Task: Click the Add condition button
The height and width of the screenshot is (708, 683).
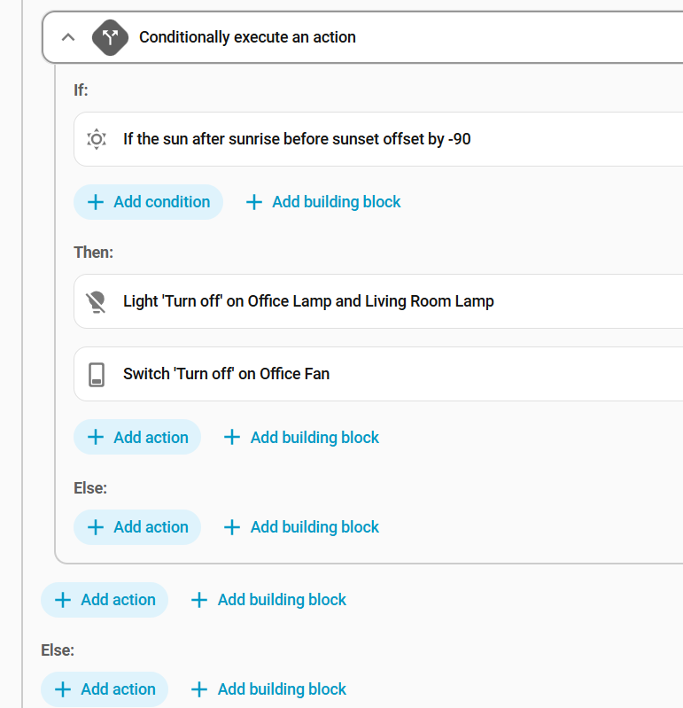Action: tap(148, 202)
